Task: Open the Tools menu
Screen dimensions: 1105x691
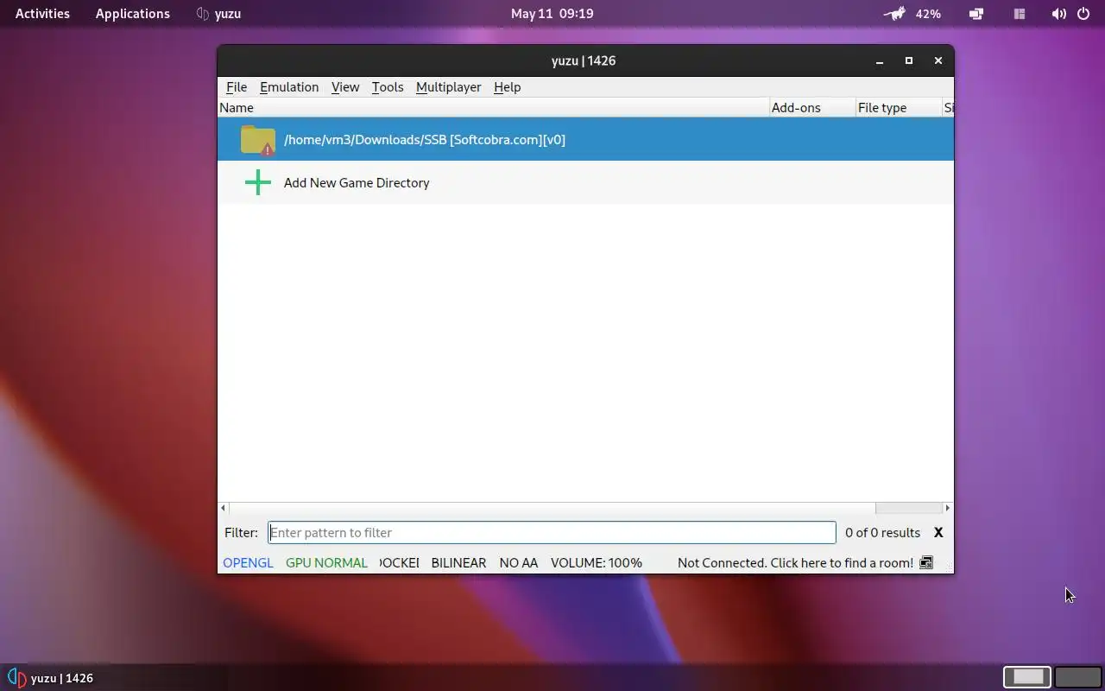Action: coord(388,87)
